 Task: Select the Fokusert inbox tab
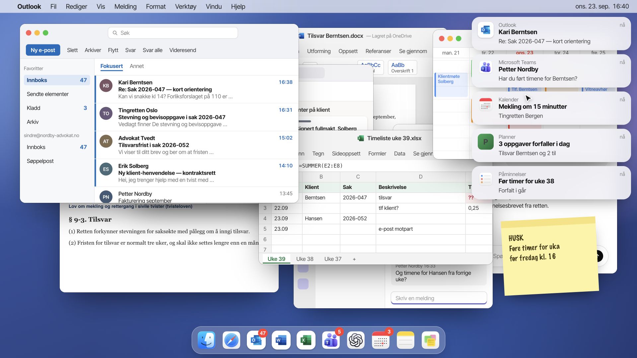point(111,66)
